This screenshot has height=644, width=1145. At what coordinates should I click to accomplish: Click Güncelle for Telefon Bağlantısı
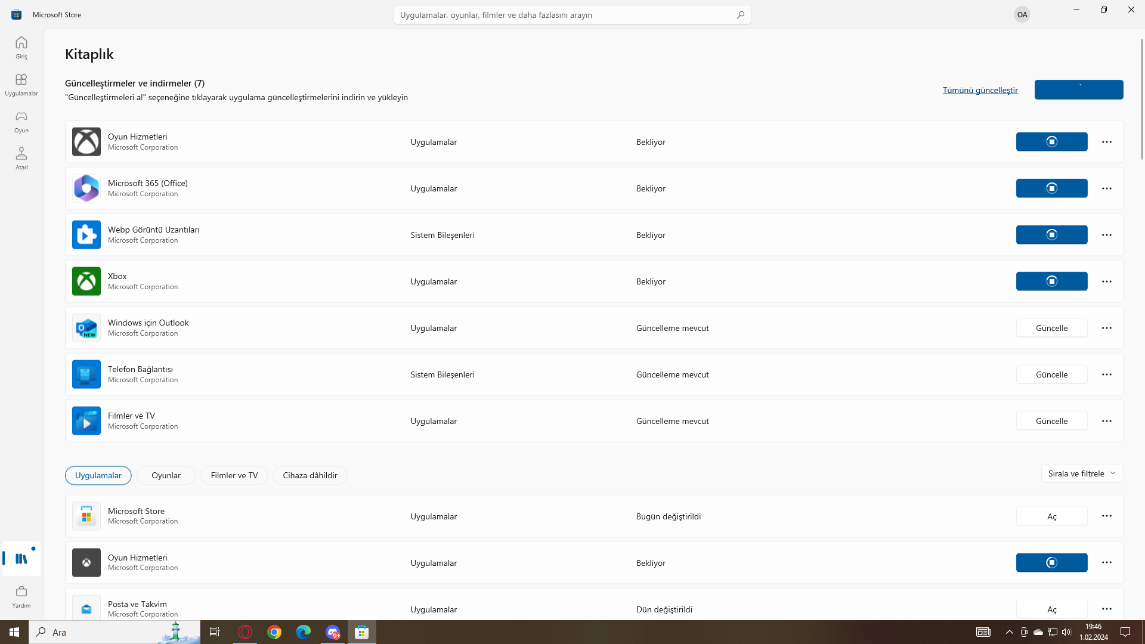(x=1051, y=374)
